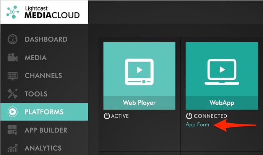Open the App Builder menu label

46,130
